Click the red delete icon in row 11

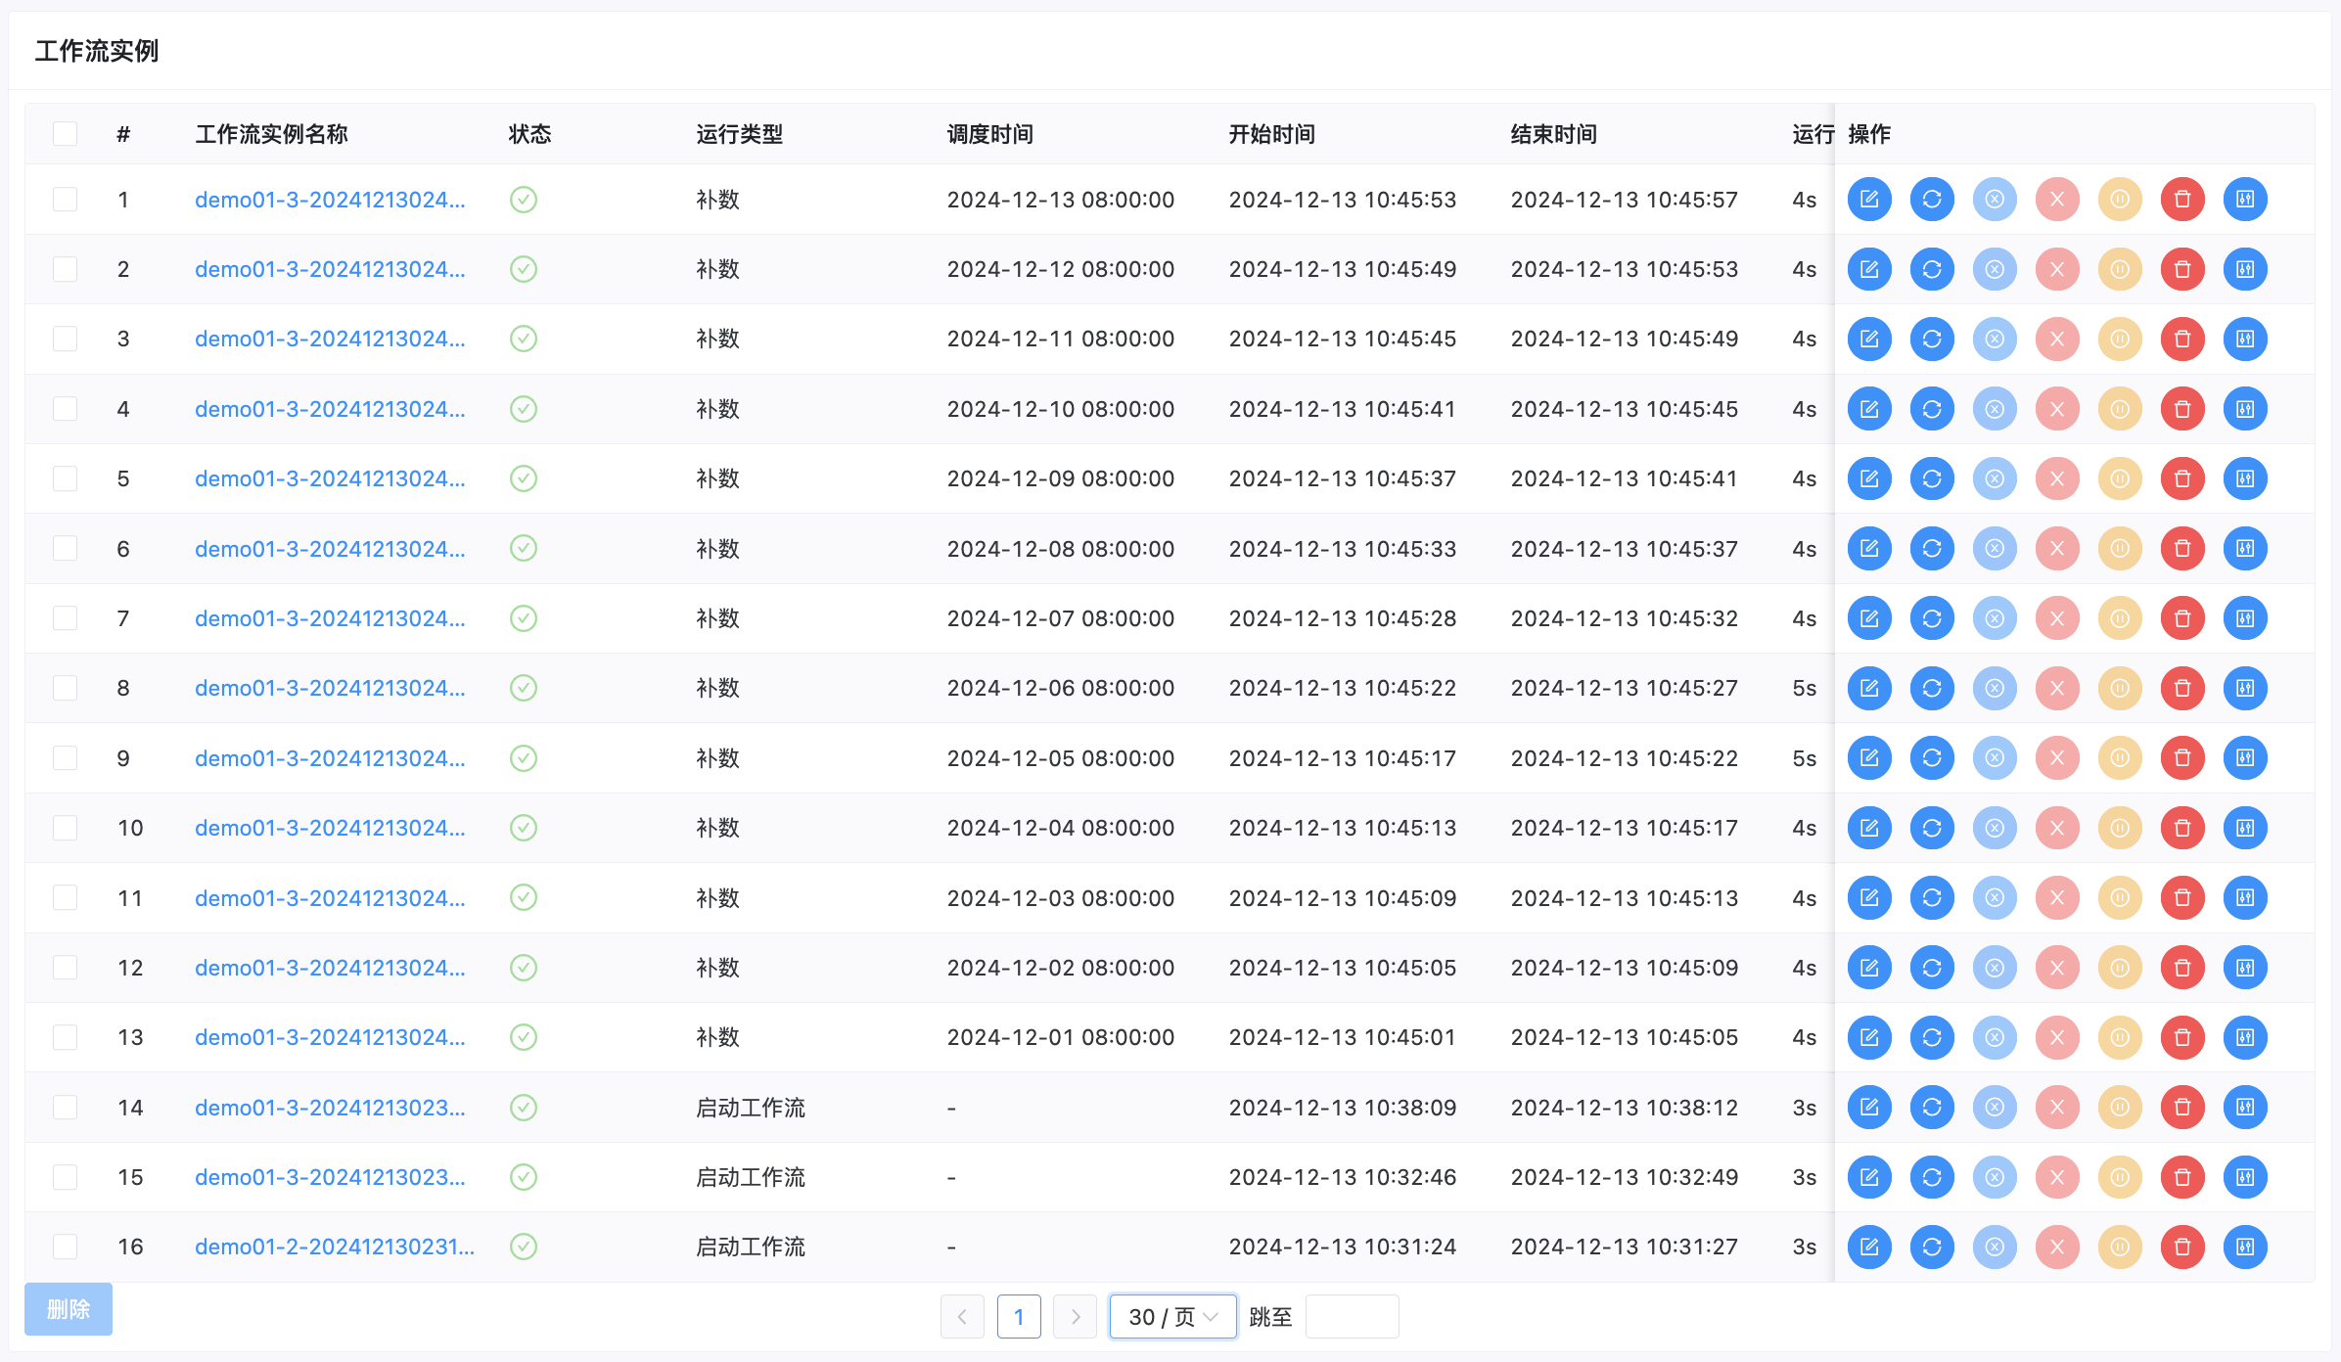pos(2181,897)
